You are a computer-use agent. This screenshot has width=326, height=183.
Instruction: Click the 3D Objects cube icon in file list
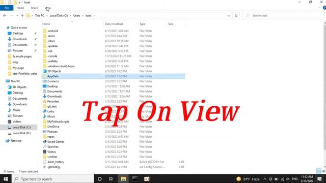44,71
